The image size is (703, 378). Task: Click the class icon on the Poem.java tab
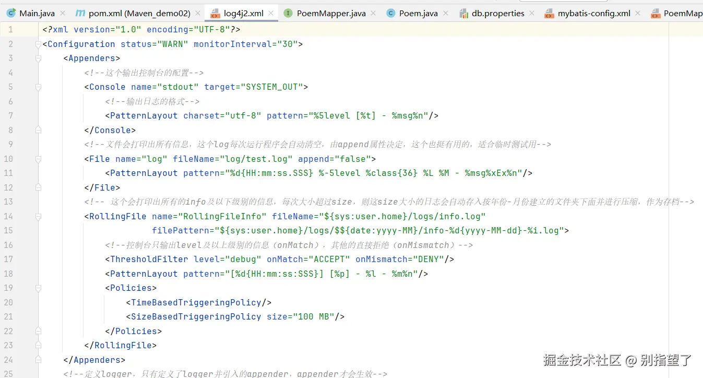pos(391,13)
